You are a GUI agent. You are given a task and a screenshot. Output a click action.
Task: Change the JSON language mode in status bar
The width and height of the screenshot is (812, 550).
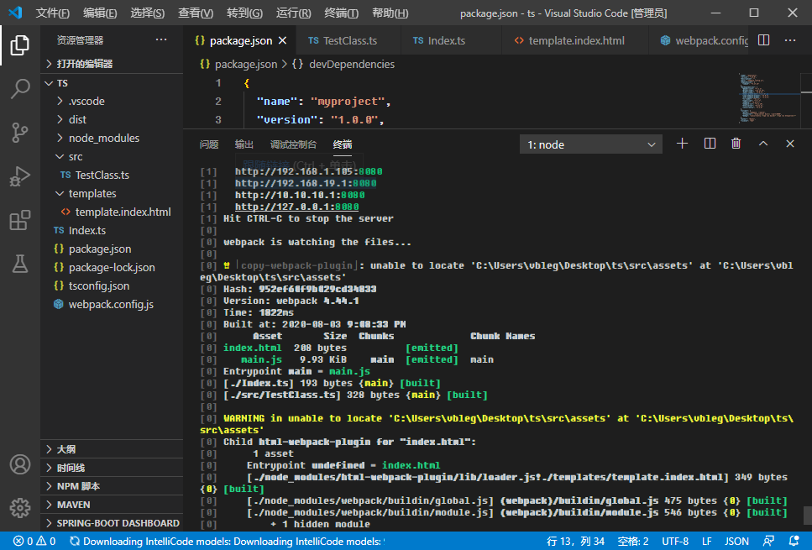point(736,542)
